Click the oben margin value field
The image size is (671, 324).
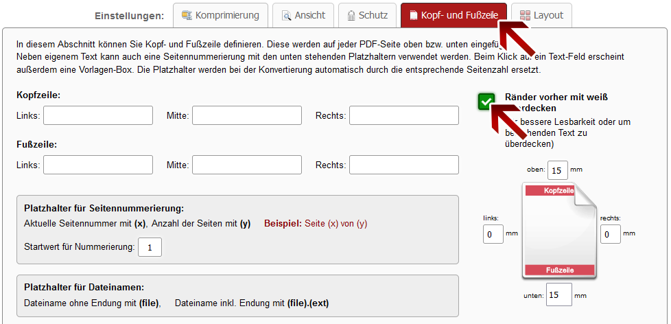coord(558,170)
